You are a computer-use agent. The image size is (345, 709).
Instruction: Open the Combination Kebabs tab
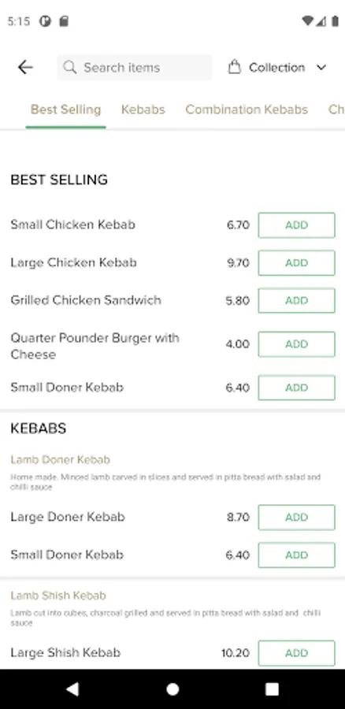pyautogui.click(x=247, y=110)
